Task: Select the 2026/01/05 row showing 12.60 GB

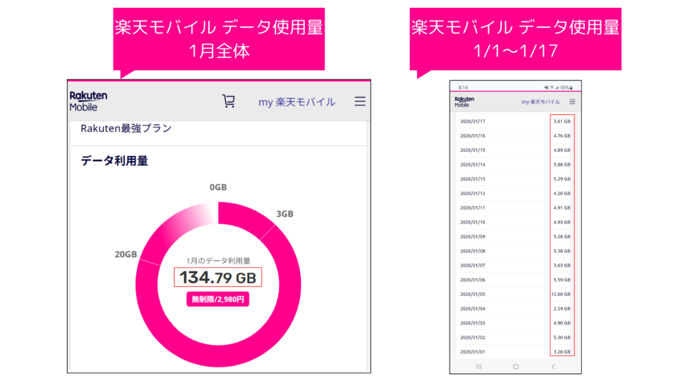Action: [x=515, y=294]
